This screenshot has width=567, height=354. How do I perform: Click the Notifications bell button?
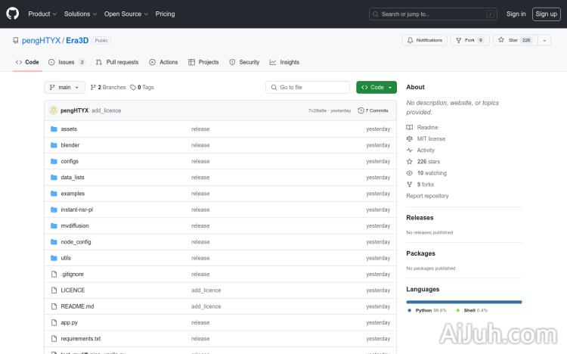(x=424, y=40)
